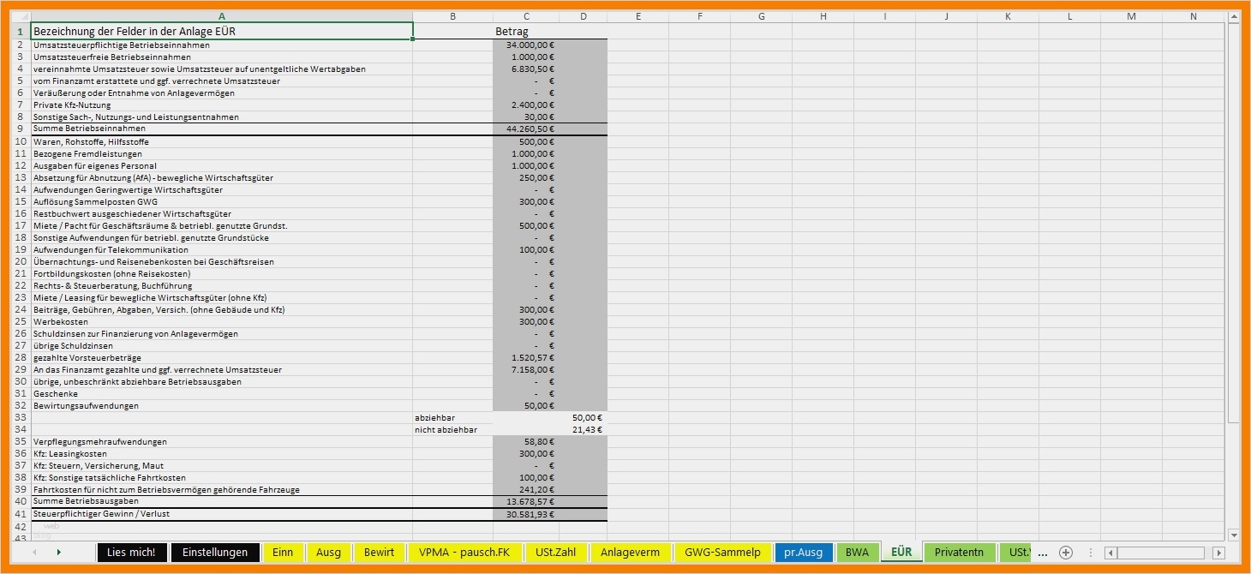This screenshot has width=1251, height=574.
Task: Select the pr.Ausg sheet tab
Action: pyautogui.click(x=804, y=553)
